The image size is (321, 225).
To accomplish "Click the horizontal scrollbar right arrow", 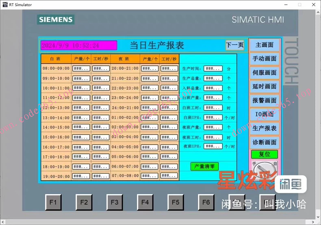I will tap(312, 222).
